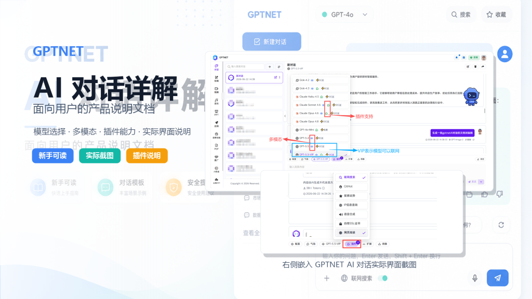Image resolution: width=532 pixels, height=299 pixels.
Task: Open the PPT sidebar icon
Action: point(217,113)
